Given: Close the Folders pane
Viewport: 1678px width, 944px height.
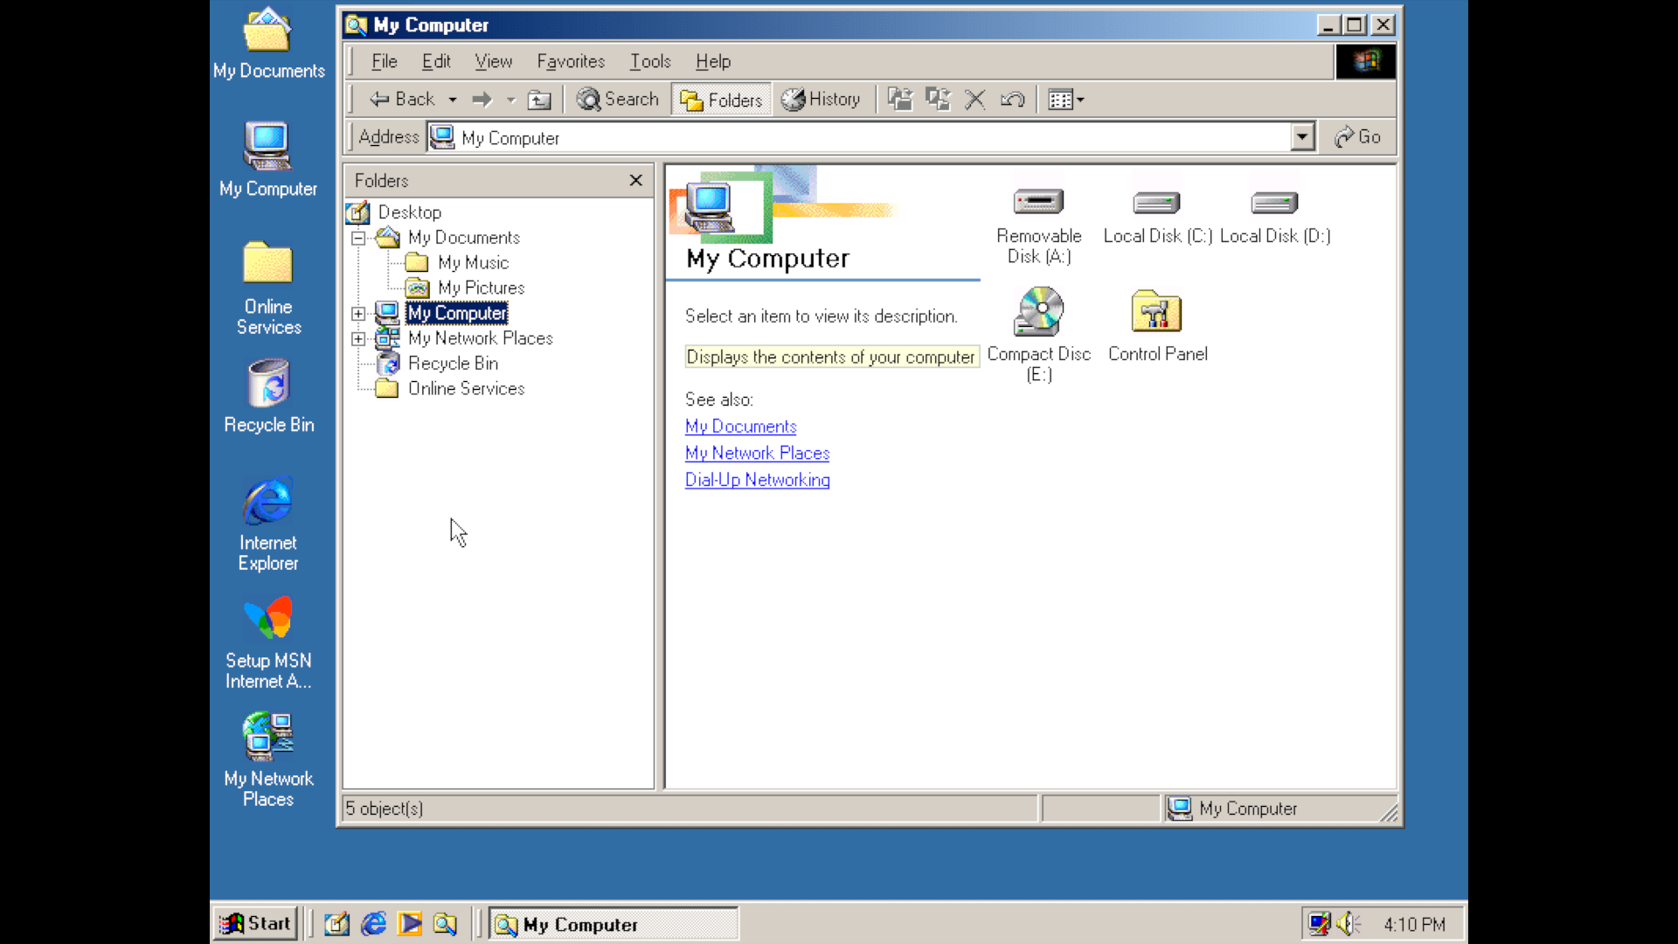Looking at the screenshot, I should 636,180.
